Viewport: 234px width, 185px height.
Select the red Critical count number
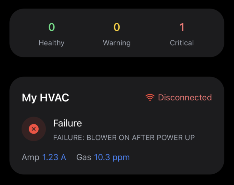coord(182,27)
